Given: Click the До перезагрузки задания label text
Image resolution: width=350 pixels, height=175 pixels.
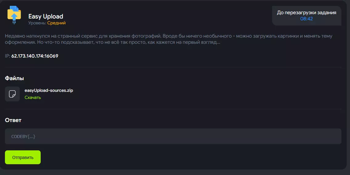Looking at the screenshot, I should 307,13.
